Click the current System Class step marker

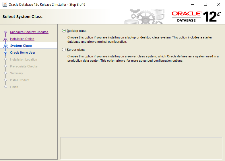(x=6, y=46)
